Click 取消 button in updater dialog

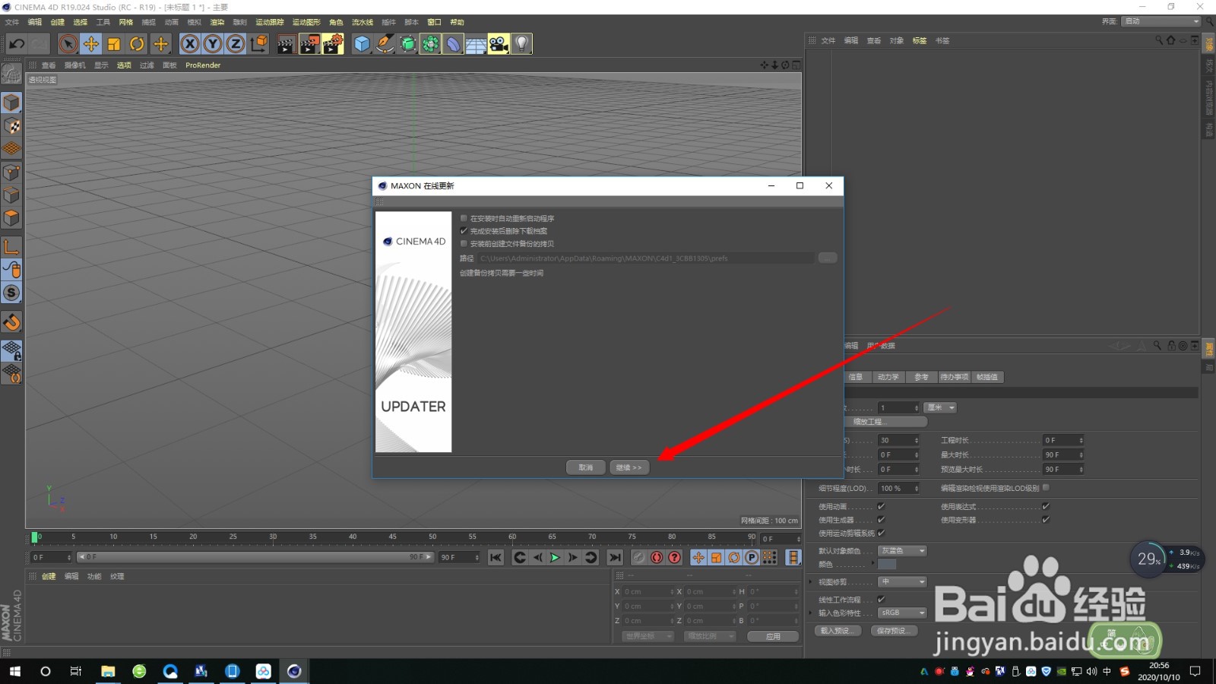[x=586, y=467]
